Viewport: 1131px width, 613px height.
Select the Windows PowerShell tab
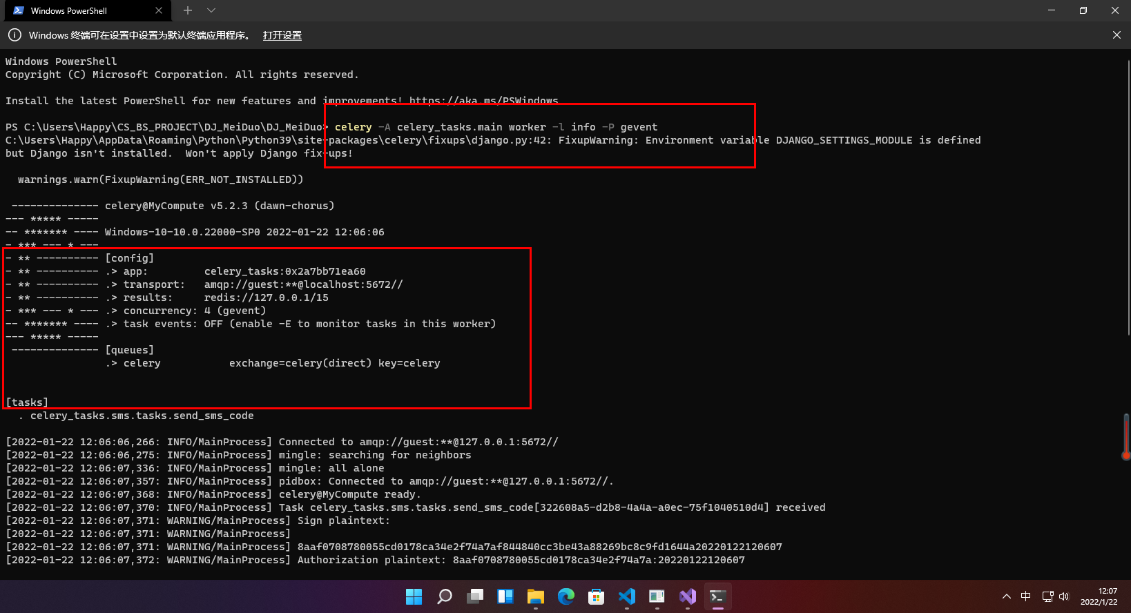click(x=88, y=10)
